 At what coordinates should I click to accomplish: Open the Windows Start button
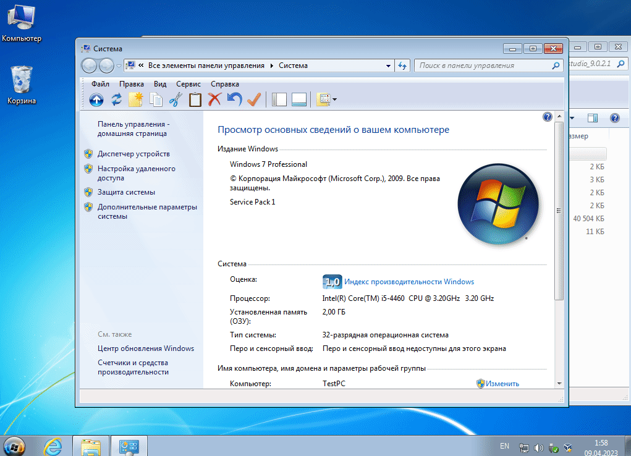(14, 446)
